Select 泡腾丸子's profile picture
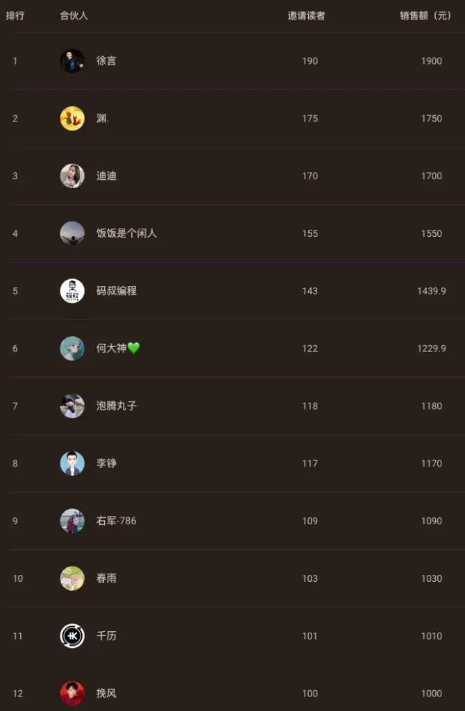The height and width of the screenshot is (711, 465). coord(72,406)
